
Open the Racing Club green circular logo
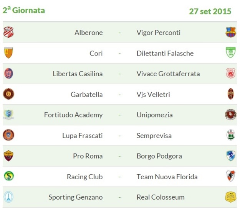pos(9,176)
